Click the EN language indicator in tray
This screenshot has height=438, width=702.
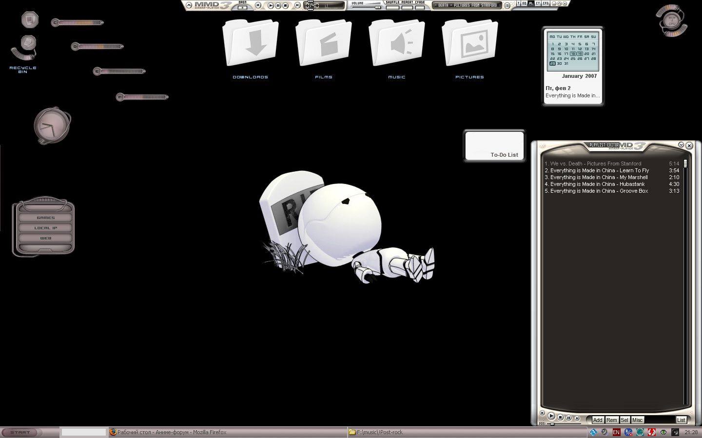[616, 432]
